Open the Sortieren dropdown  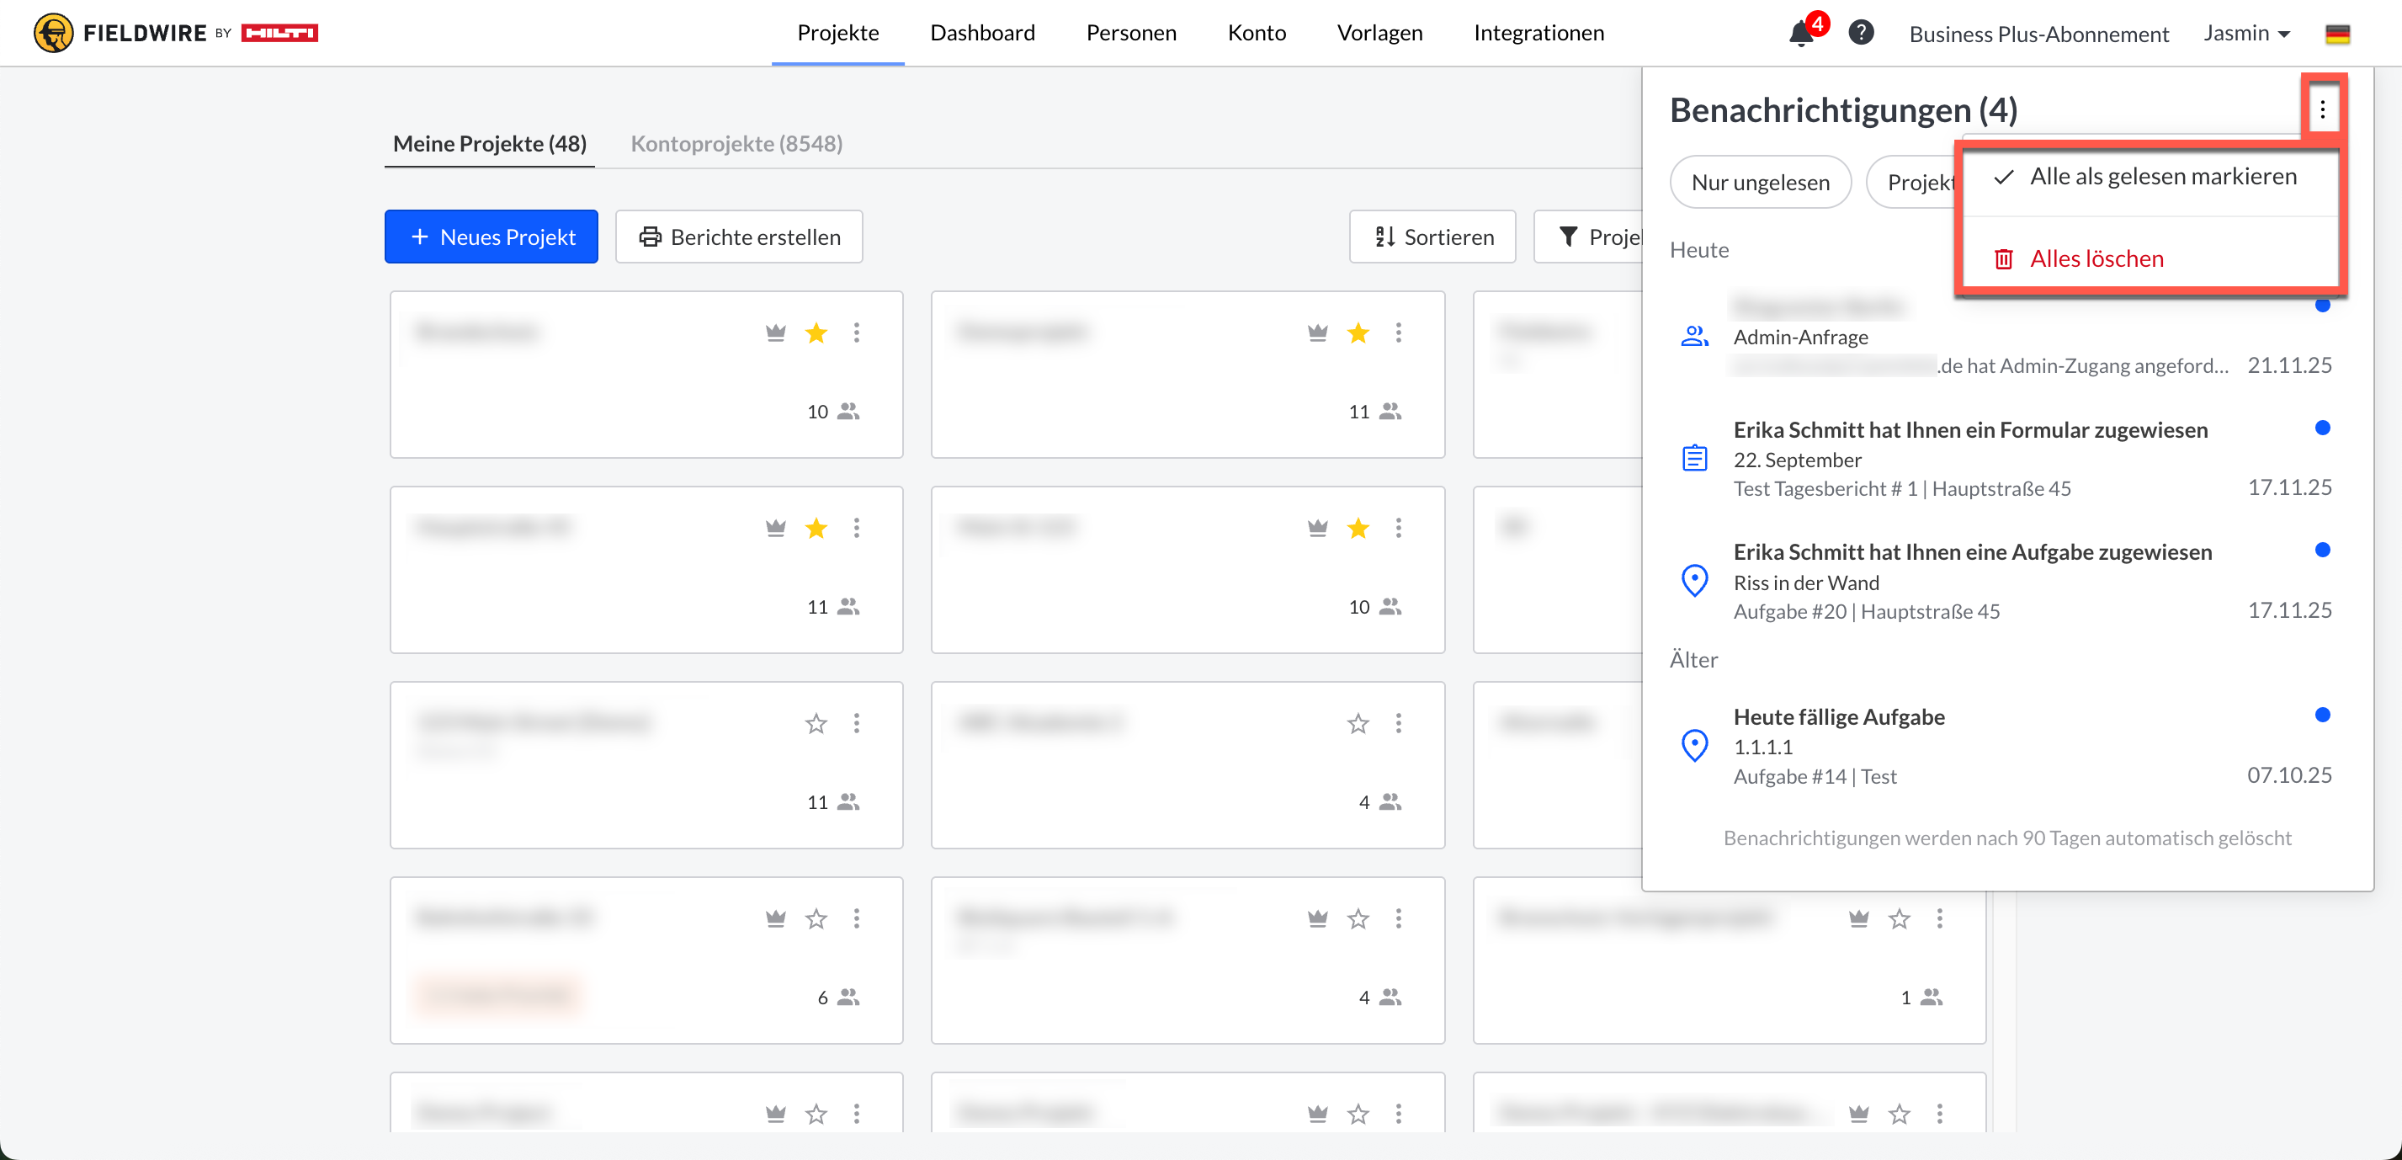click(1432, 237)
